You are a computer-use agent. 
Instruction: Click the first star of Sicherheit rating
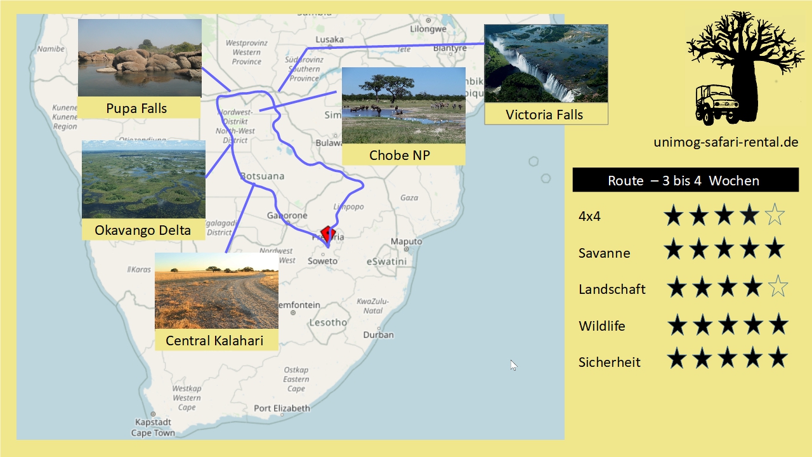[676, 359]
